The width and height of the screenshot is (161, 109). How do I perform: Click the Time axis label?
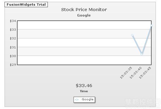[x=84, y=91]
